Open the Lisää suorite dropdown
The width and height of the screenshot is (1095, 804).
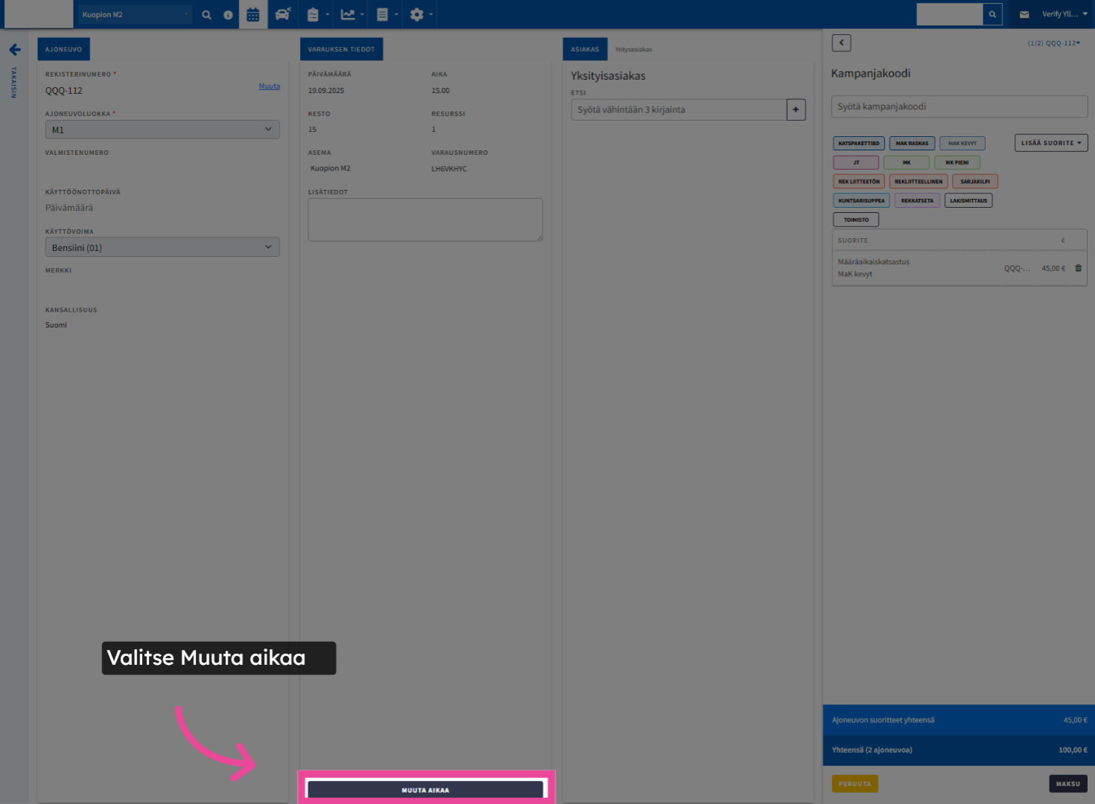pyautogui.click(x=1051, y=143)
